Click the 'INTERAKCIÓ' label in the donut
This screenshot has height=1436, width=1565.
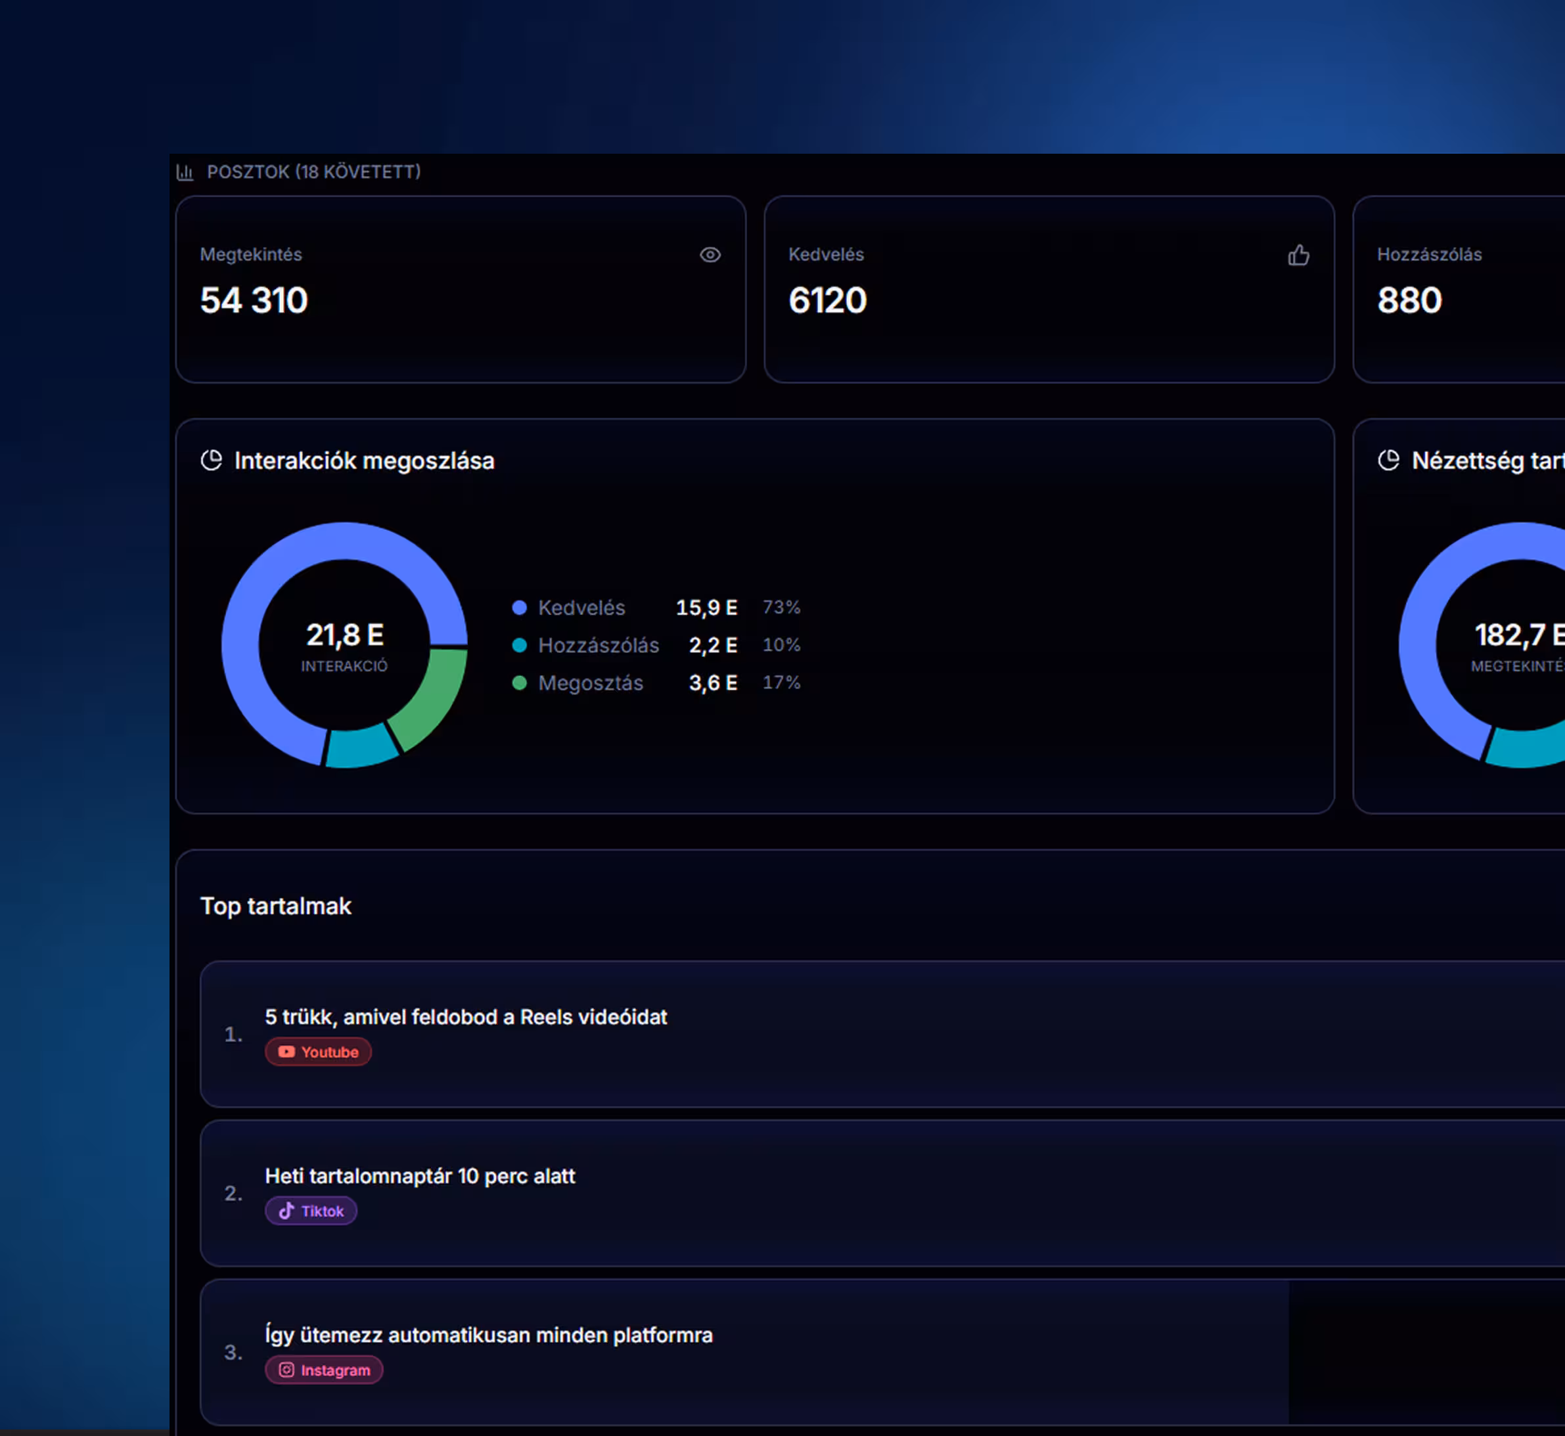coord(344,666)
